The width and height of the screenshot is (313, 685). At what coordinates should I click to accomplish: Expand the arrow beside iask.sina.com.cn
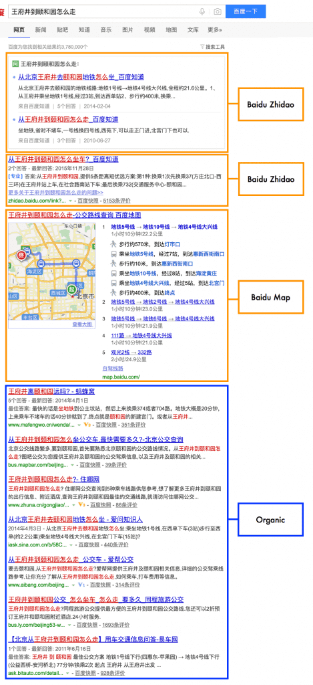(70, 545)
